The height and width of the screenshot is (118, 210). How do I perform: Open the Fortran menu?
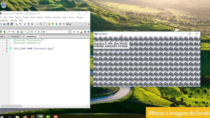click(x=48, y=17)
